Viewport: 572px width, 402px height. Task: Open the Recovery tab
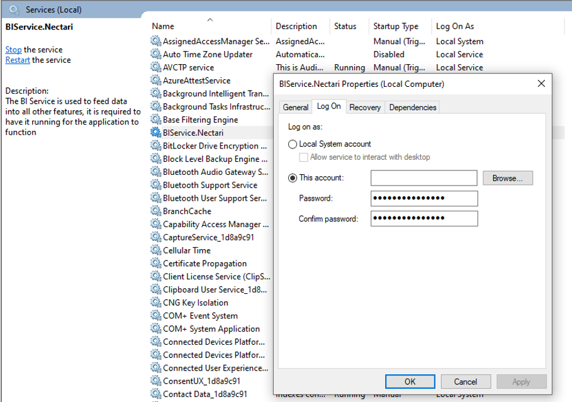tap(365, 108)
